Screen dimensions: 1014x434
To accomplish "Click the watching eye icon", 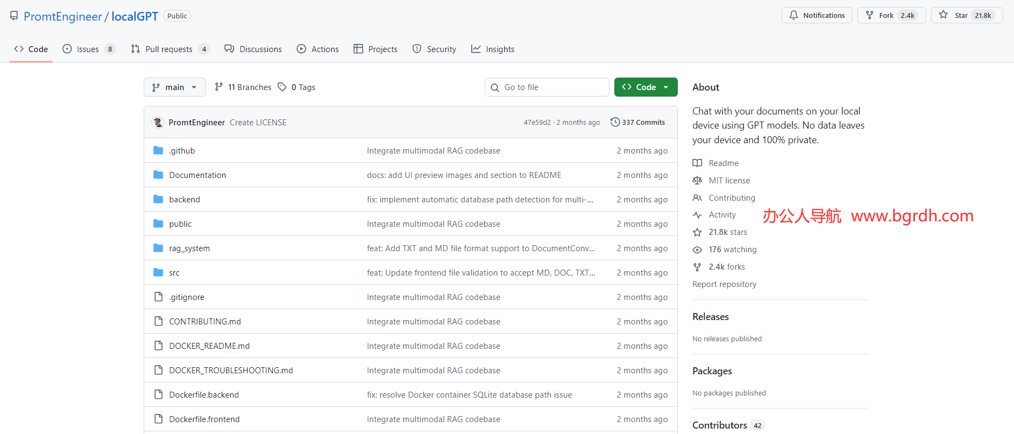I will pyautogui.click(x=697, y=250).
